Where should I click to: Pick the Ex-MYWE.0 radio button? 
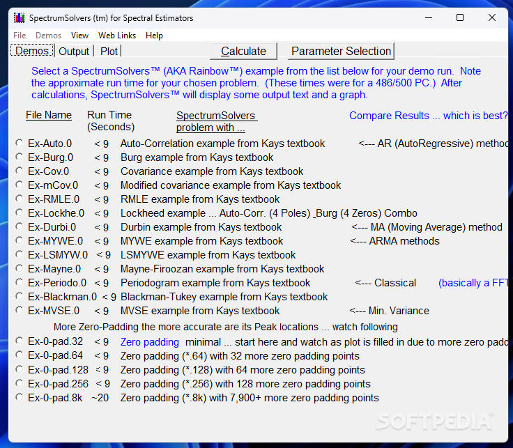(20, 240)
